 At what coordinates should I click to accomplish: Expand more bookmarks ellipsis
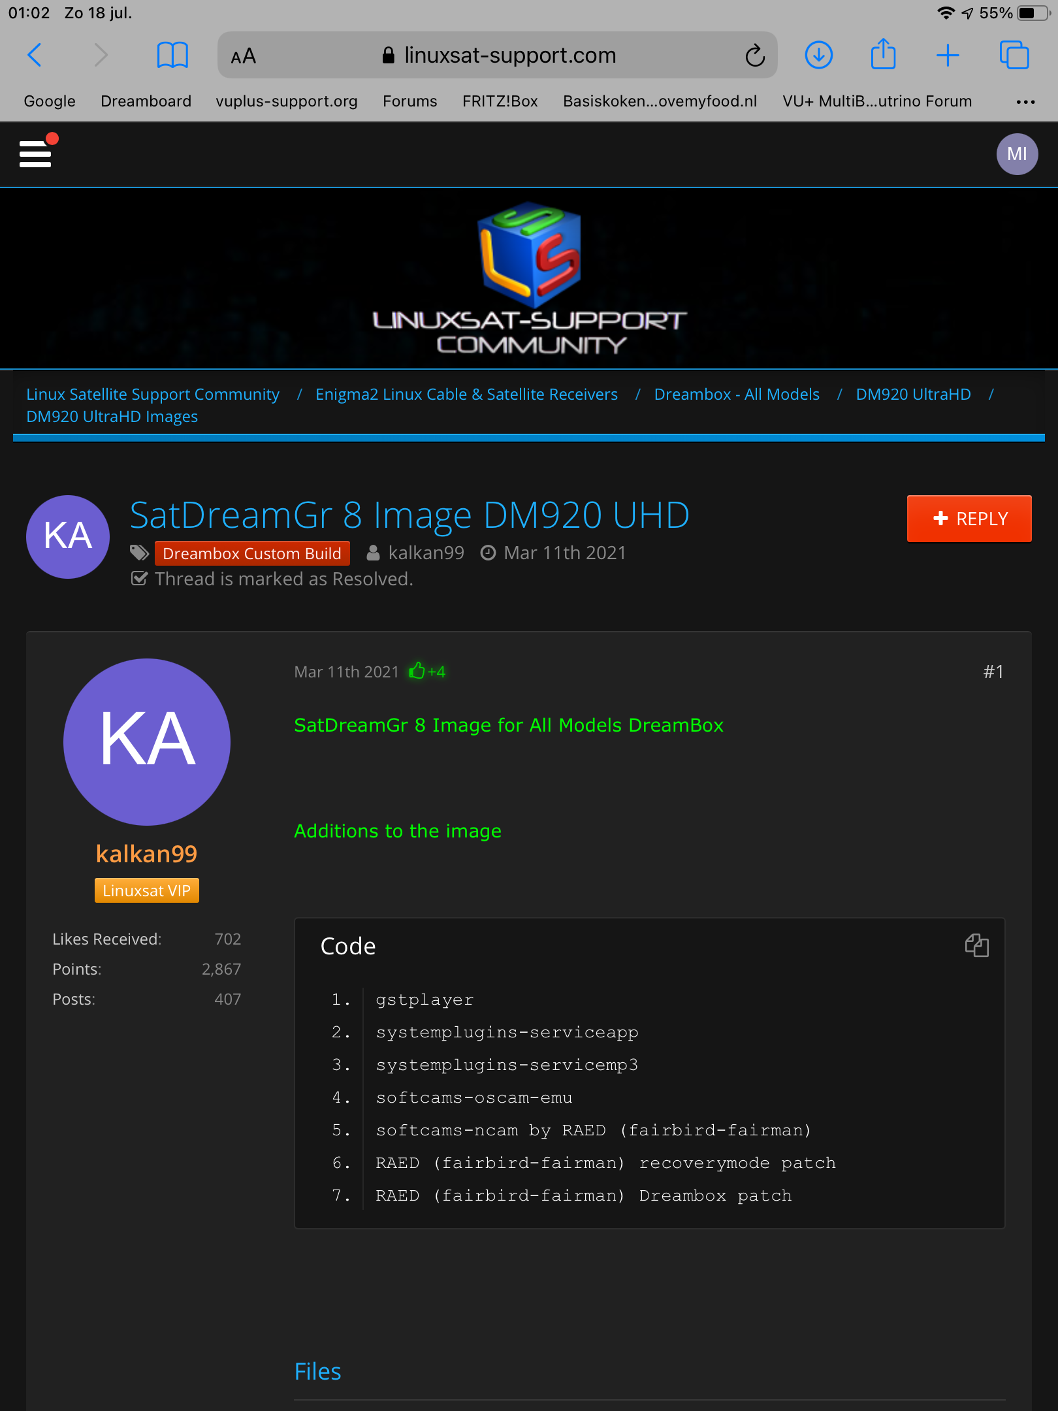pyautogui.click(x=1025, y=102)
